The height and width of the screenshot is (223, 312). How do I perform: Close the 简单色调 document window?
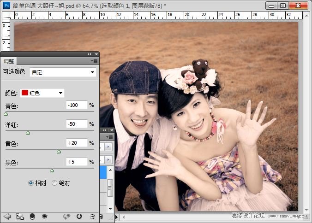pos(298,6)
